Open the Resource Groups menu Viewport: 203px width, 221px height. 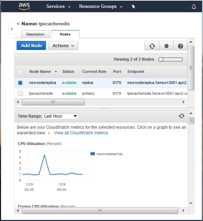click(101, 7)
